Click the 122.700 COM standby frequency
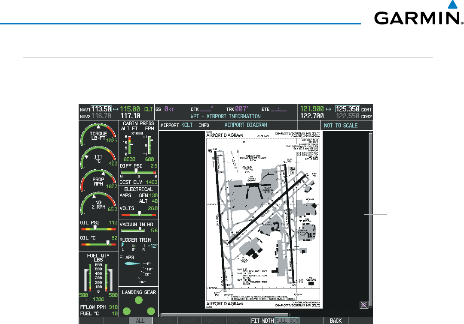464x324 pixels. point(312,116)
